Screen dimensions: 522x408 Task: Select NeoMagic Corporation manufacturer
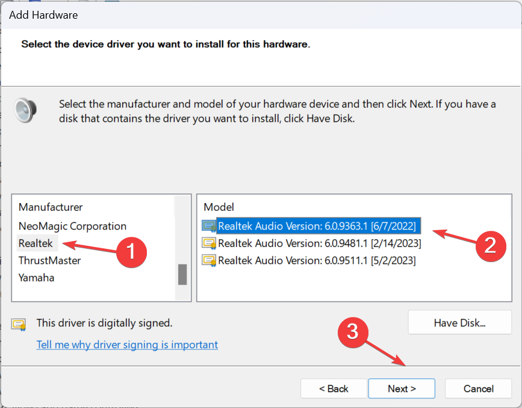coord(72,226)
